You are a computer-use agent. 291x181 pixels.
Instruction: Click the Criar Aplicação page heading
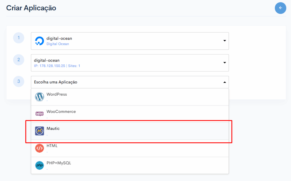[31, 8]
